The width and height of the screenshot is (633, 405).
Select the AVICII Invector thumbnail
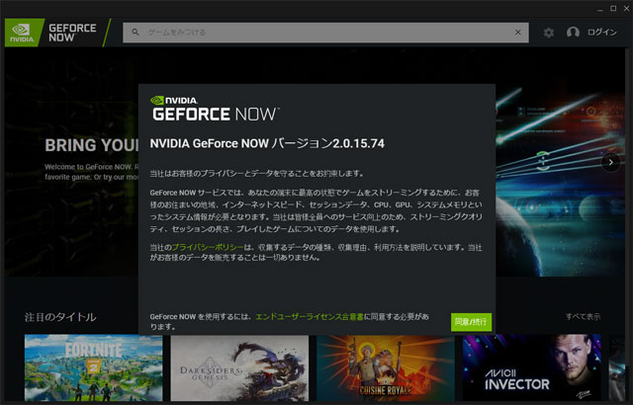click(x=532, y=367)
